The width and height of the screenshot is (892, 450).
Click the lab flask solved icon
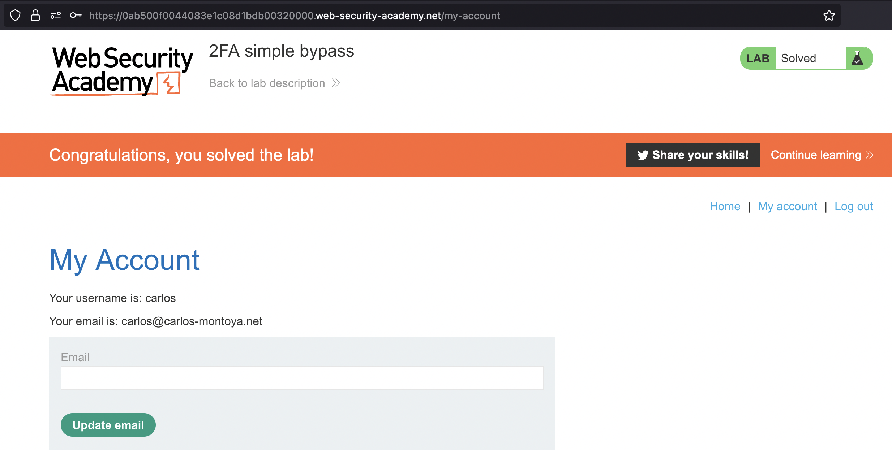coord(857,58)
